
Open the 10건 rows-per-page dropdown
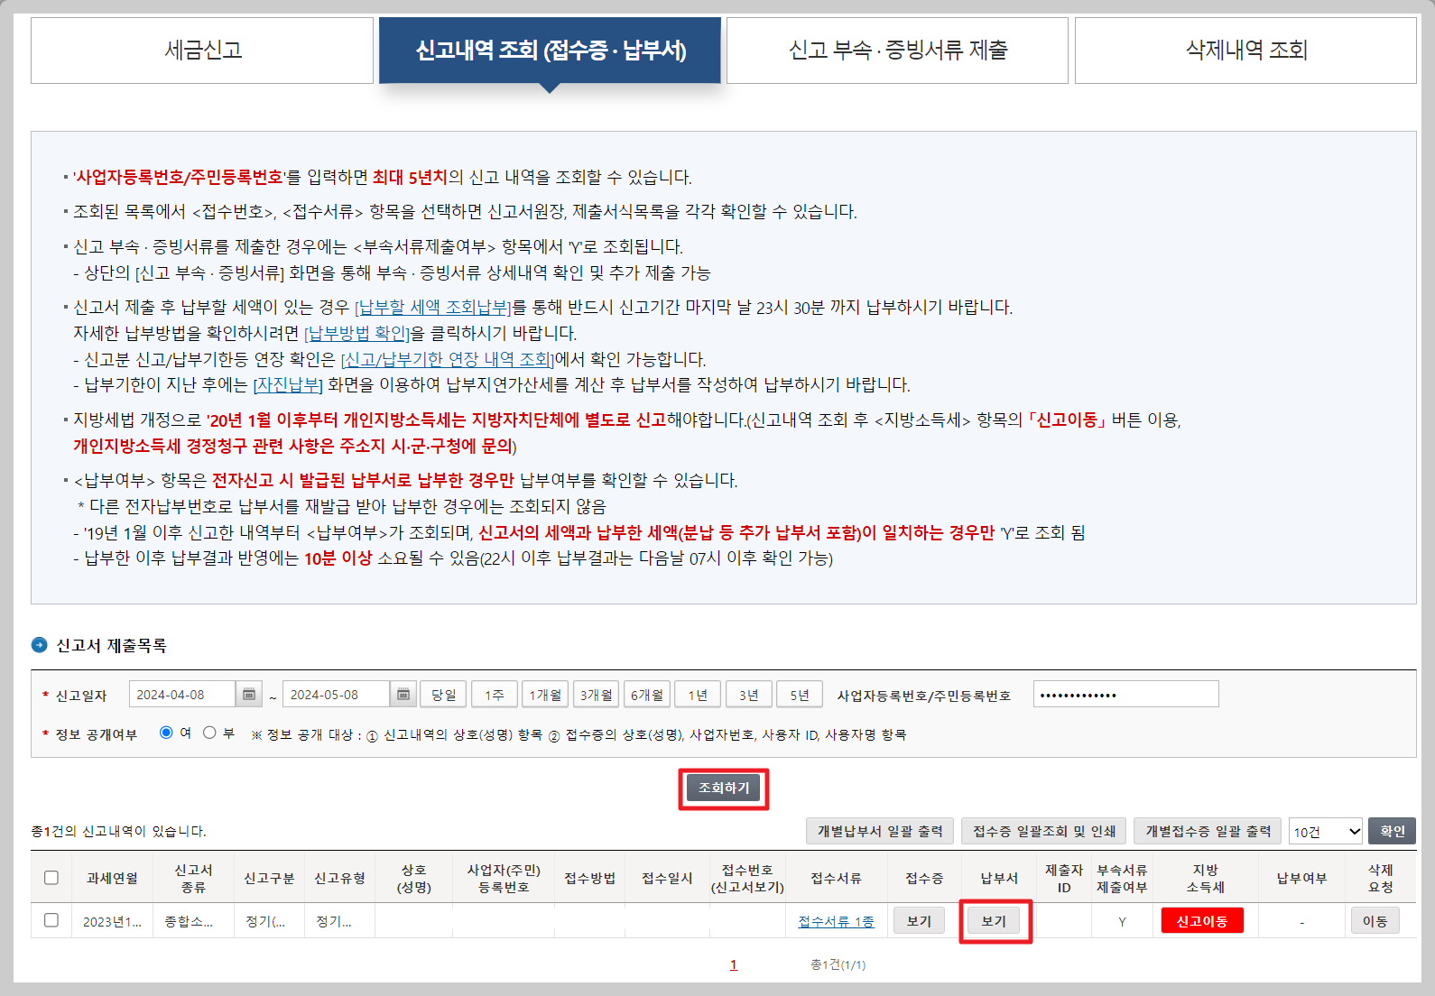click(x=1326, y=831)
